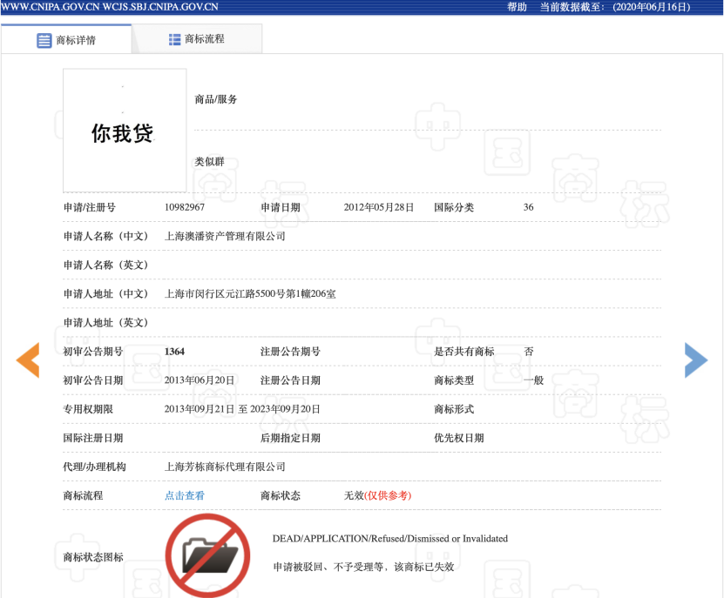Select registration number 10982967
Screen dimensions: 724x598
[184, 207]
